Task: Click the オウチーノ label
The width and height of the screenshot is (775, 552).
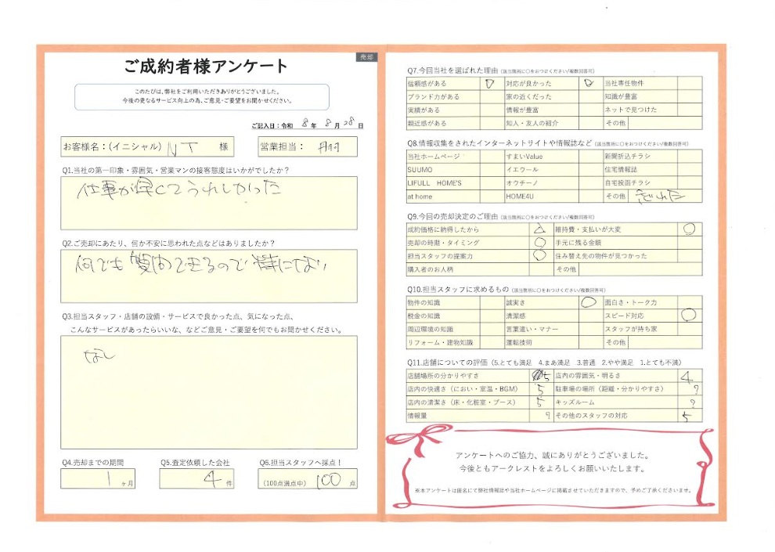Action: click(521, 183)
